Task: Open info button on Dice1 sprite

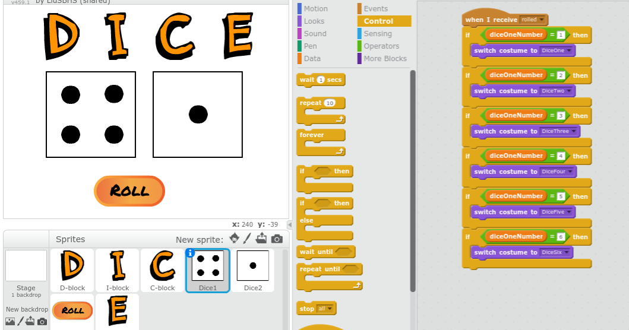Action: pyautogui.click(x=190, y=253)
